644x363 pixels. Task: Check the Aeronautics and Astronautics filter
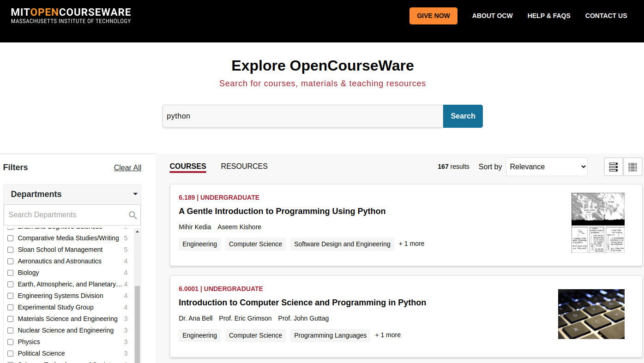tap(10, 261)
